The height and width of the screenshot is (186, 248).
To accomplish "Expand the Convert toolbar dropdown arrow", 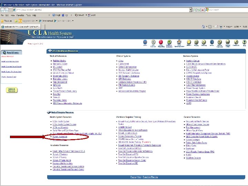I will point(86,15).
